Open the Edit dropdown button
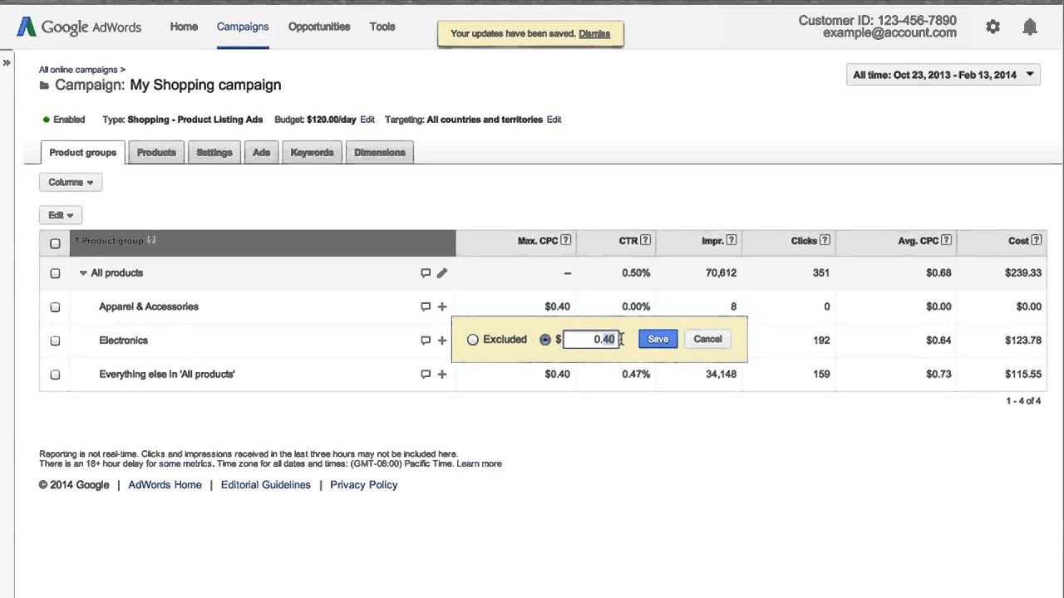1064x598 pixels. click(61, 215)
